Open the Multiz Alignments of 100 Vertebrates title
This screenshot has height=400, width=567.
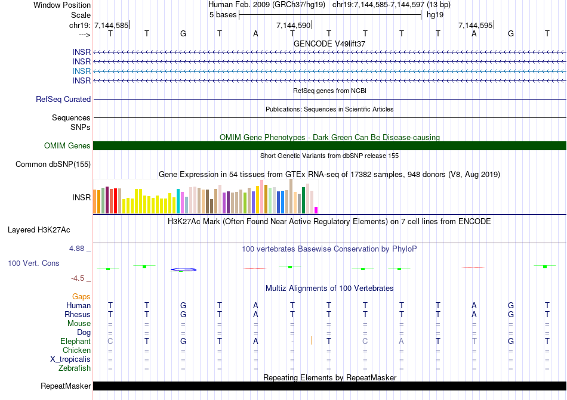pos(329,289)
